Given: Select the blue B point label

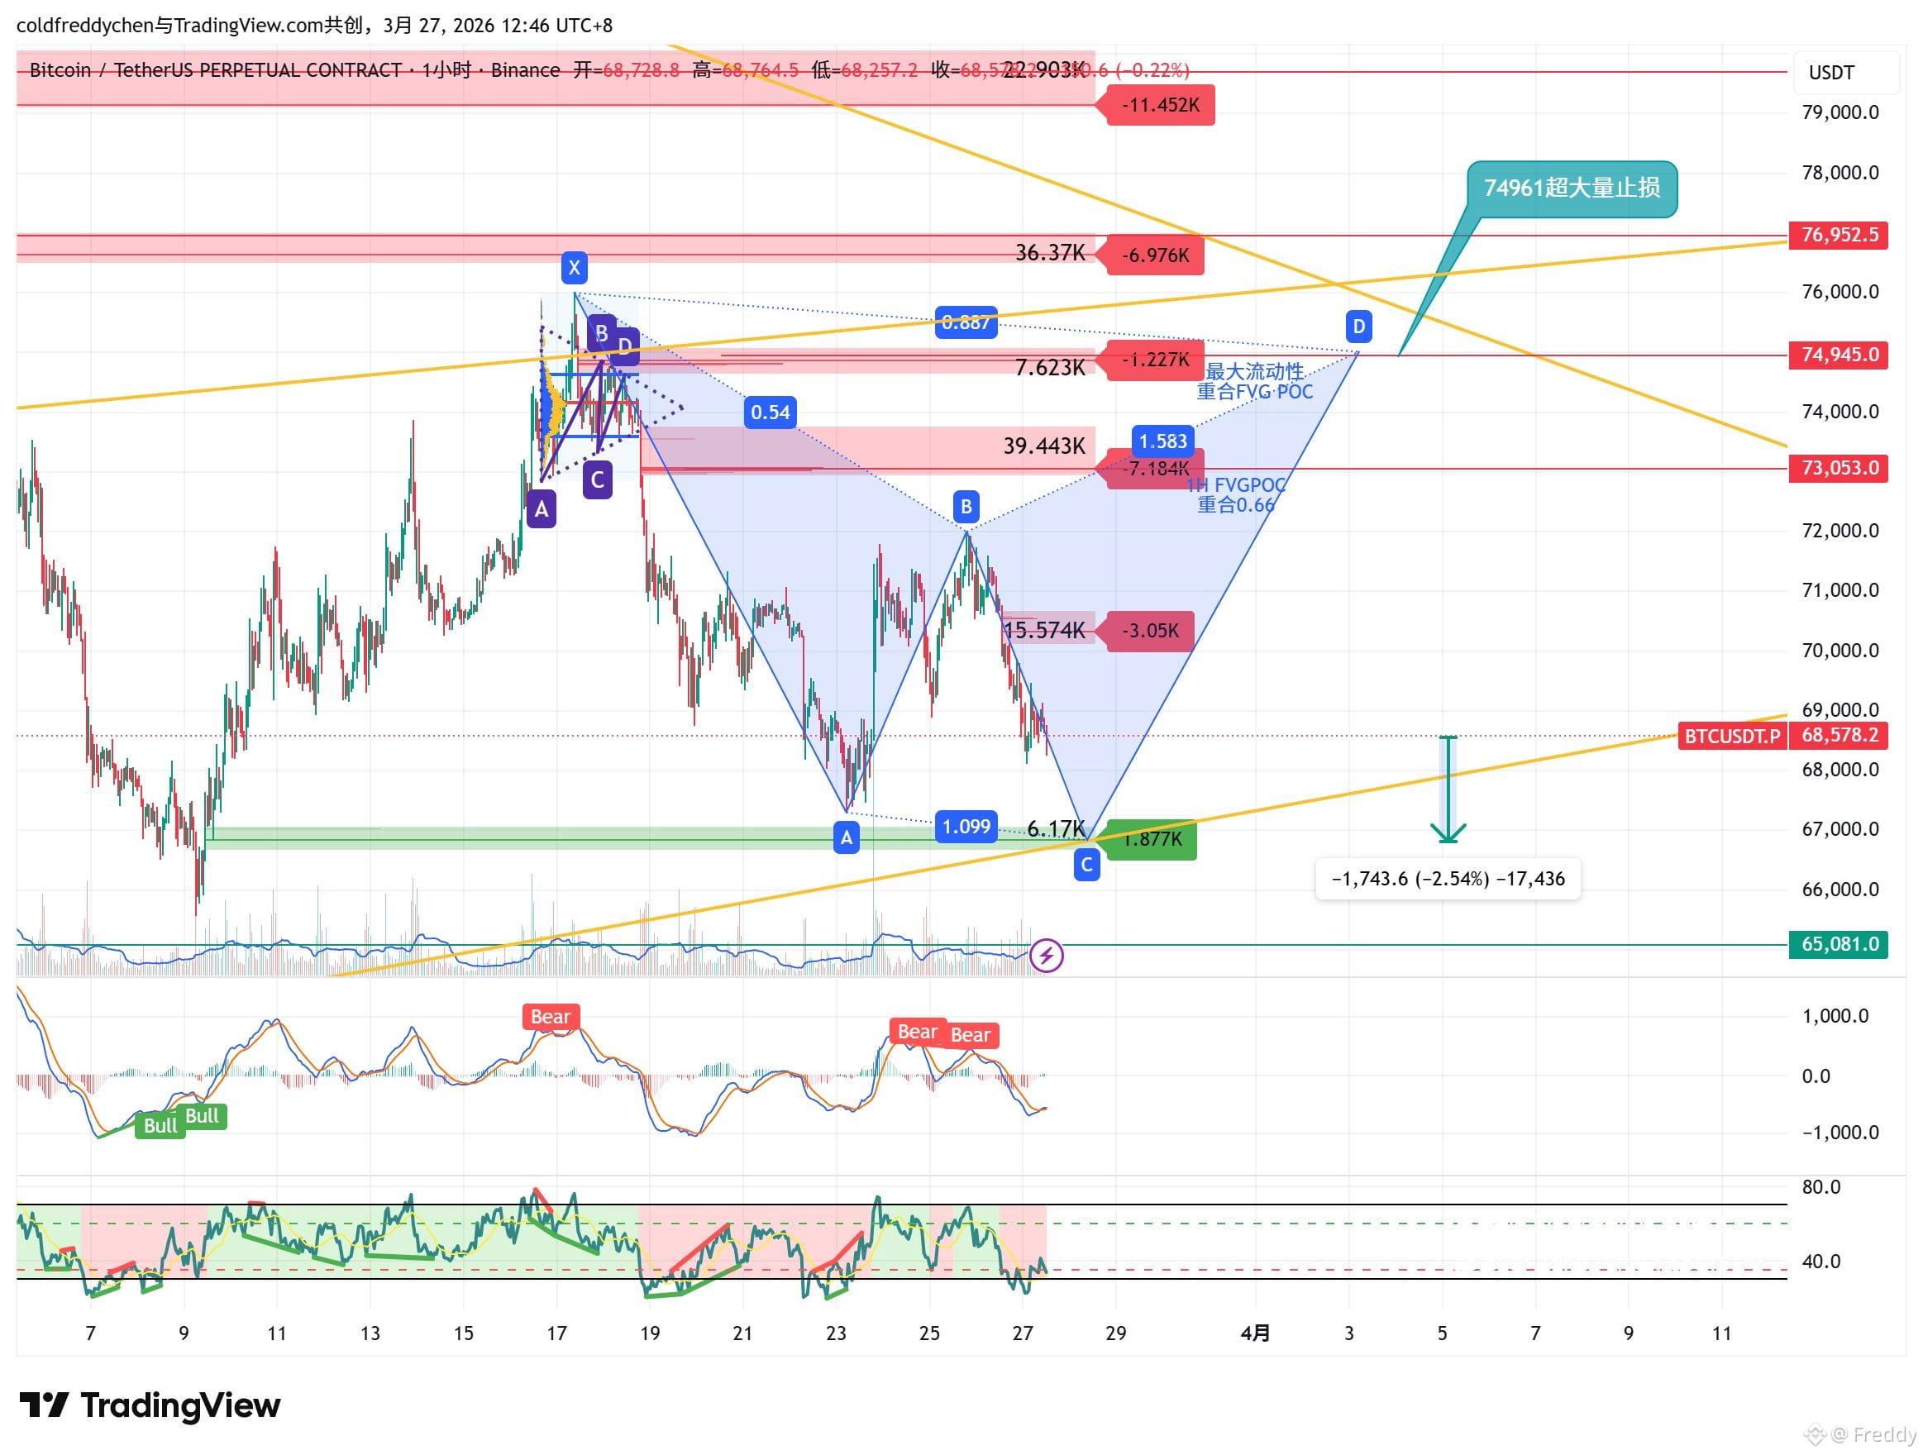Looking at the screenshot, I should [966, 507].
